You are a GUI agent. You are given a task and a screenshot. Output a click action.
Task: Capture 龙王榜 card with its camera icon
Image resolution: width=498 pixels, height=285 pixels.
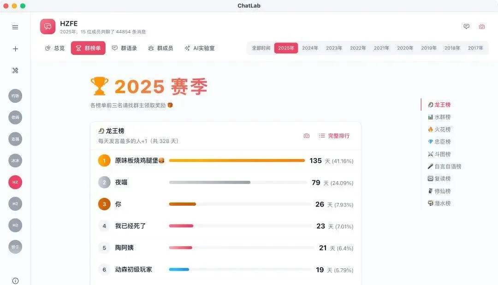[307, 136]
